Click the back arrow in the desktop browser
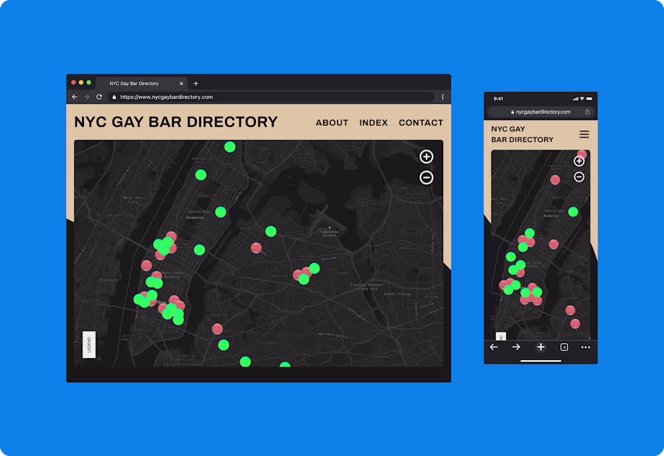This screenshot has width=664, height=456. (74, 97)
